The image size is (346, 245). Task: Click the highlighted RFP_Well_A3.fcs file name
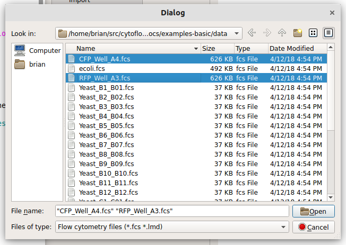(105, 78)
